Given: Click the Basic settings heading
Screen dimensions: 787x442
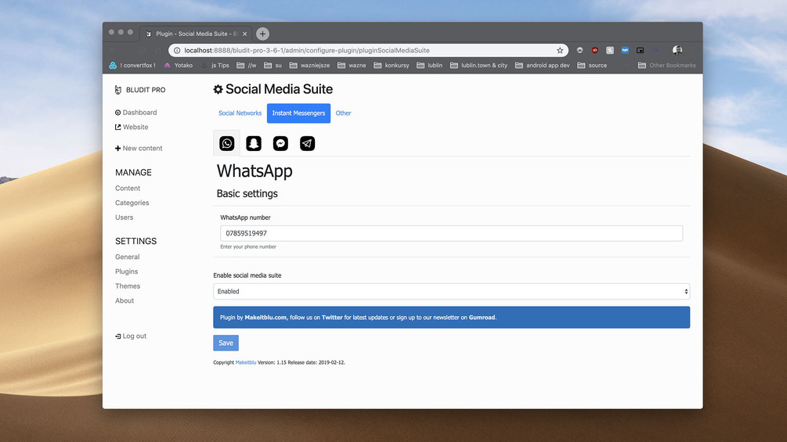Looking at the screenshot, I should click(x=247, y=193).
